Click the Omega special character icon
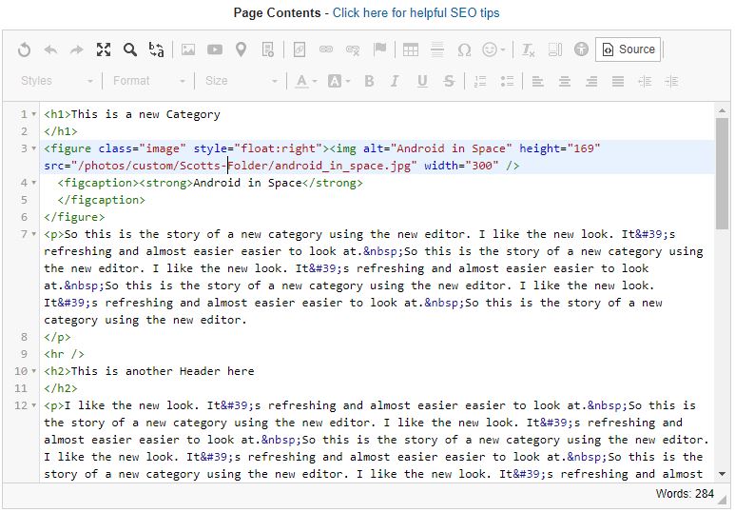The image size is (735, 512). point(464,49)
